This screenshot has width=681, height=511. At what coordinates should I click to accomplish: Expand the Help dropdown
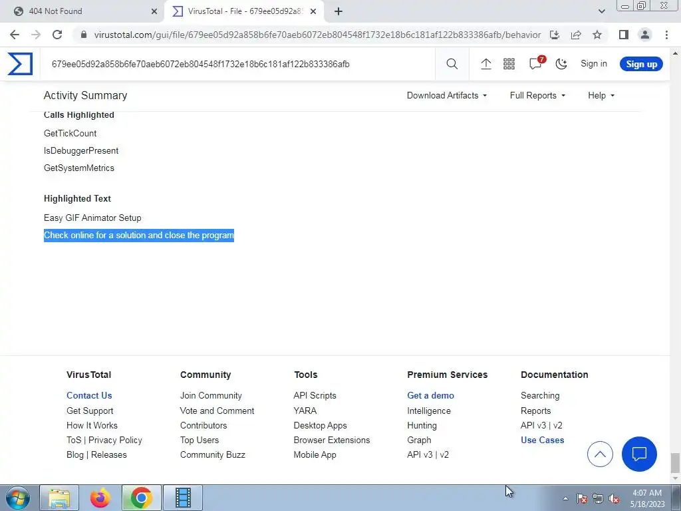point(601,96)
